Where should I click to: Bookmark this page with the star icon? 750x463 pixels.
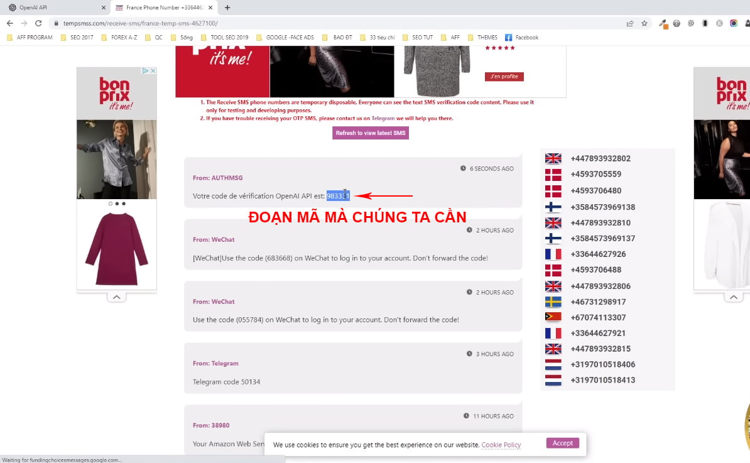(644, 23)
